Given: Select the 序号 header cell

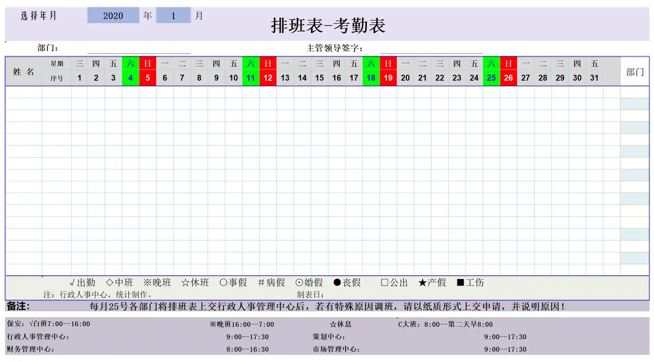Looking at the screenshot, I should click(57, 78).
